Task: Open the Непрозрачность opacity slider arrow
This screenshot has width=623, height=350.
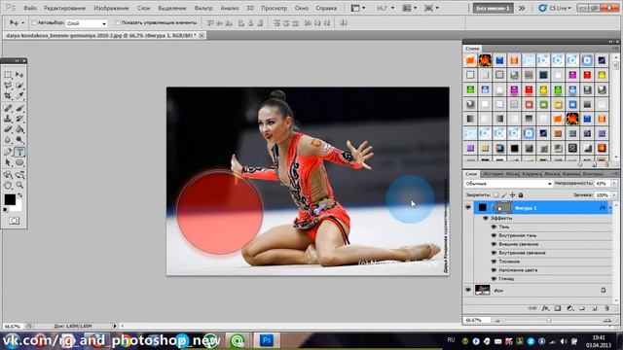Action: pyautogui.click(x=614, y=184)
